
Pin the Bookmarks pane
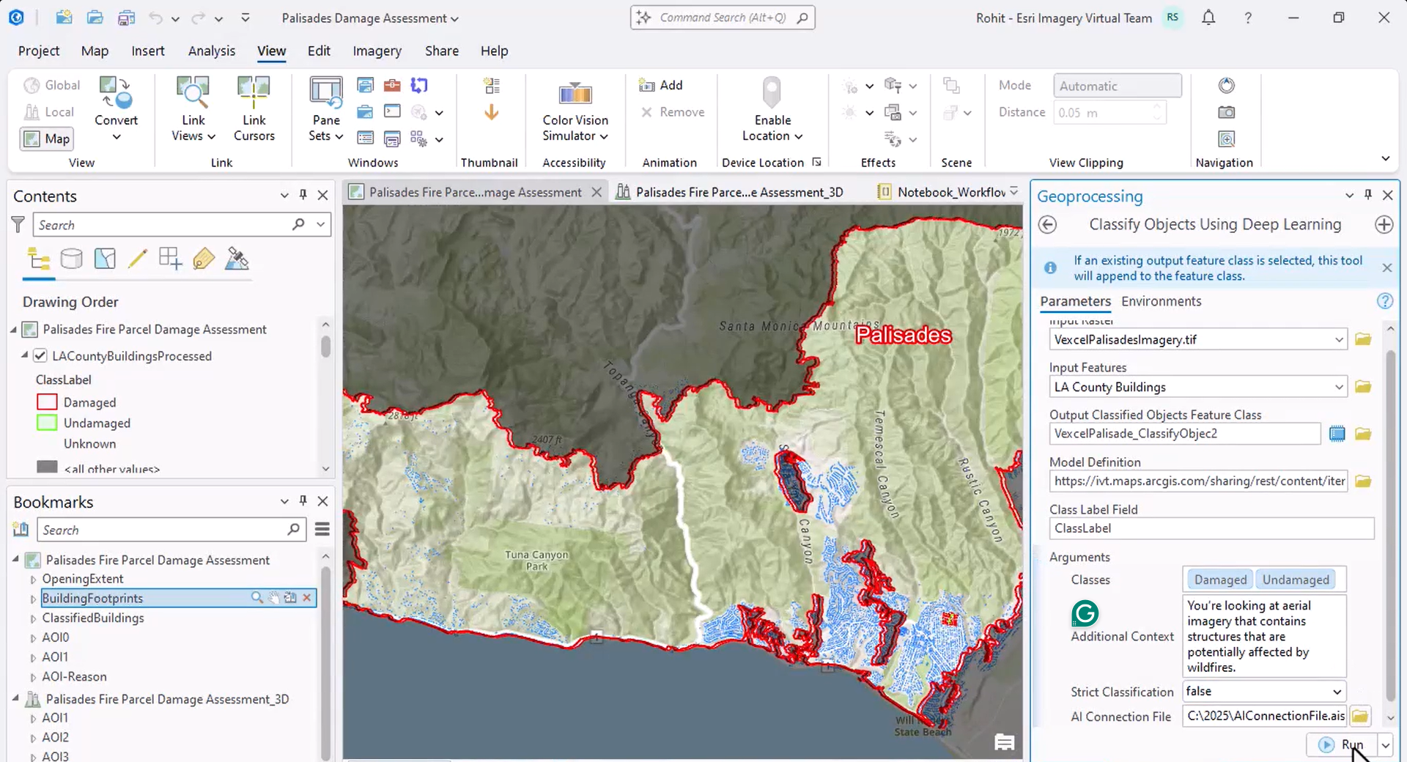[x=303, y=501]
